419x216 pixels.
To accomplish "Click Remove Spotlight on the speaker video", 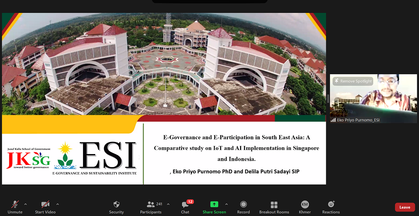I will coord(353,81).
